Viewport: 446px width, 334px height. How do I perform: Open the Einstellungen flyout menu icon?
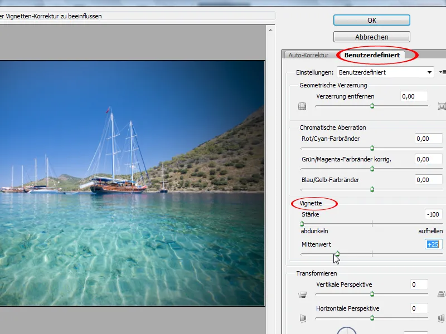pyautogui.click(x=442, y=72)
